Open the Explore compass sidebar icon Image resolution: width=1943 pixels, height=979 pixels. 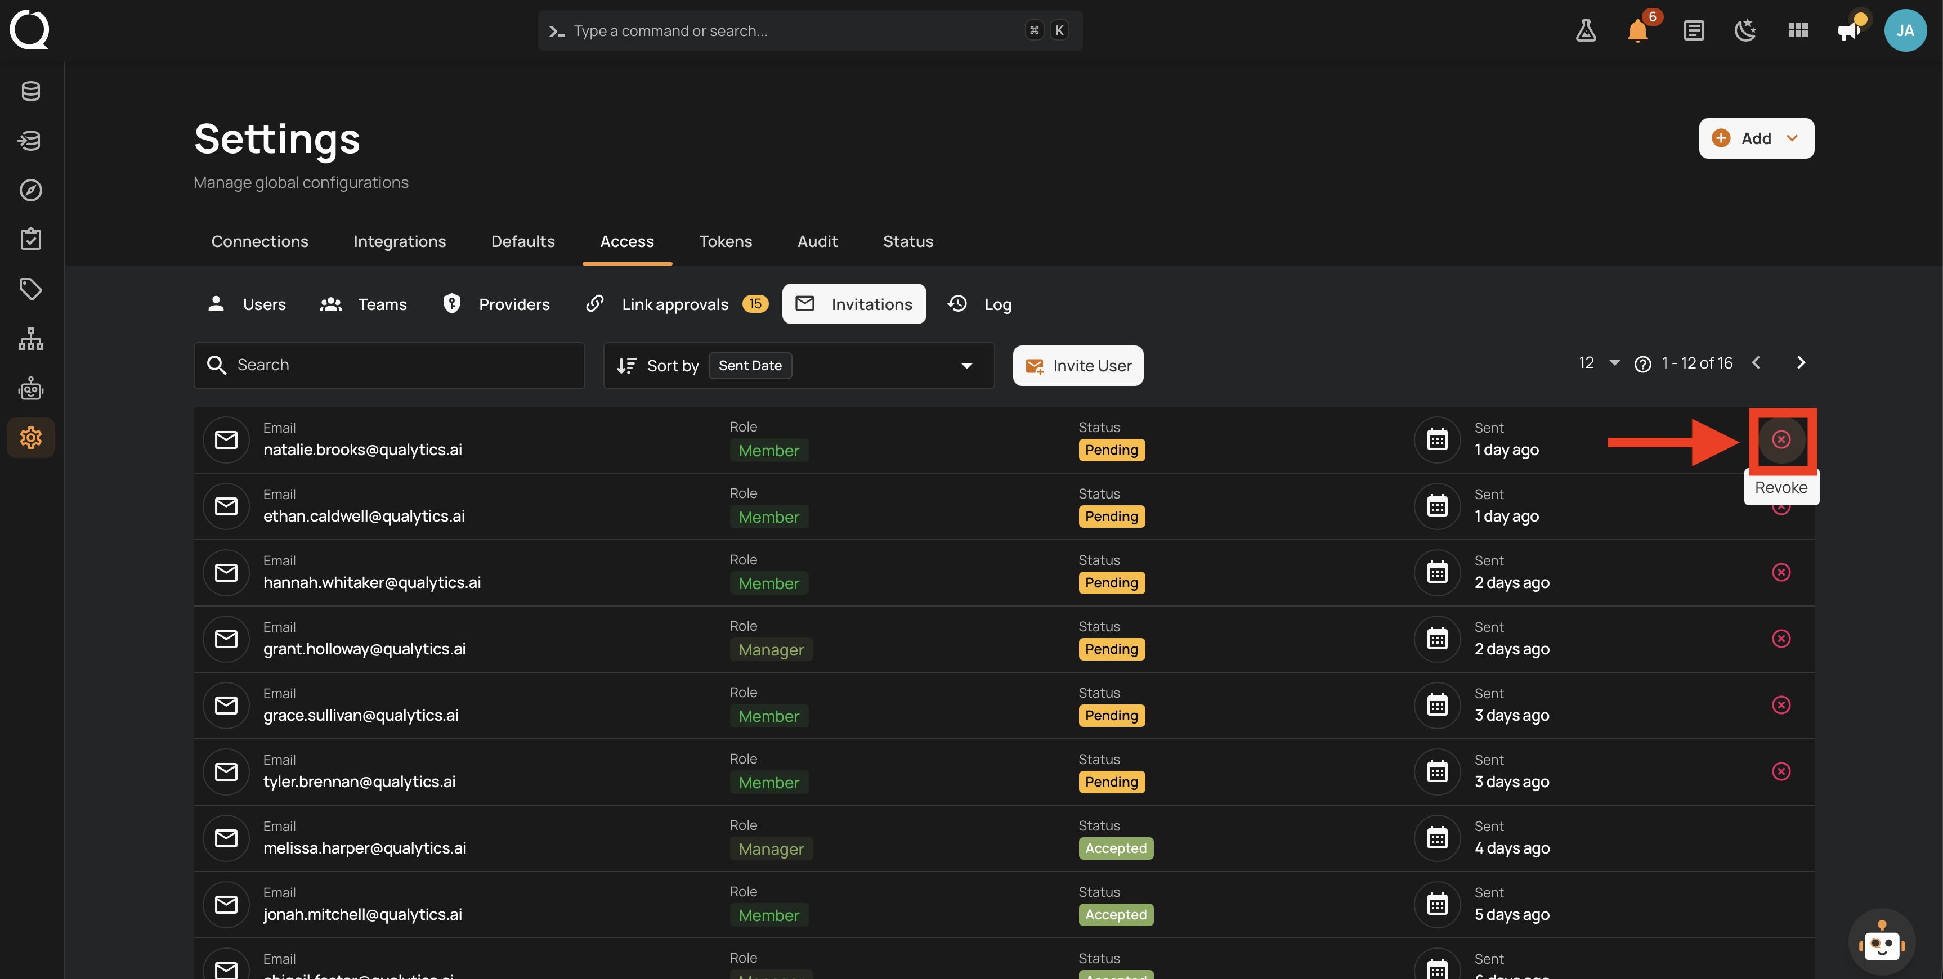pyautogui.click(x=31, y=190)
